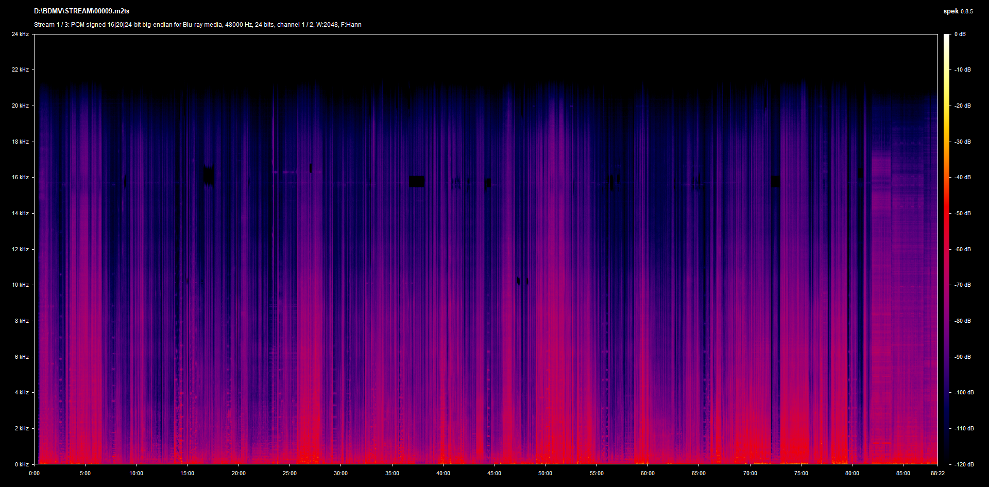Click the 16 kHz frequency axis label
This screenshot has height=487, width=989.
(x=20, y=177)
